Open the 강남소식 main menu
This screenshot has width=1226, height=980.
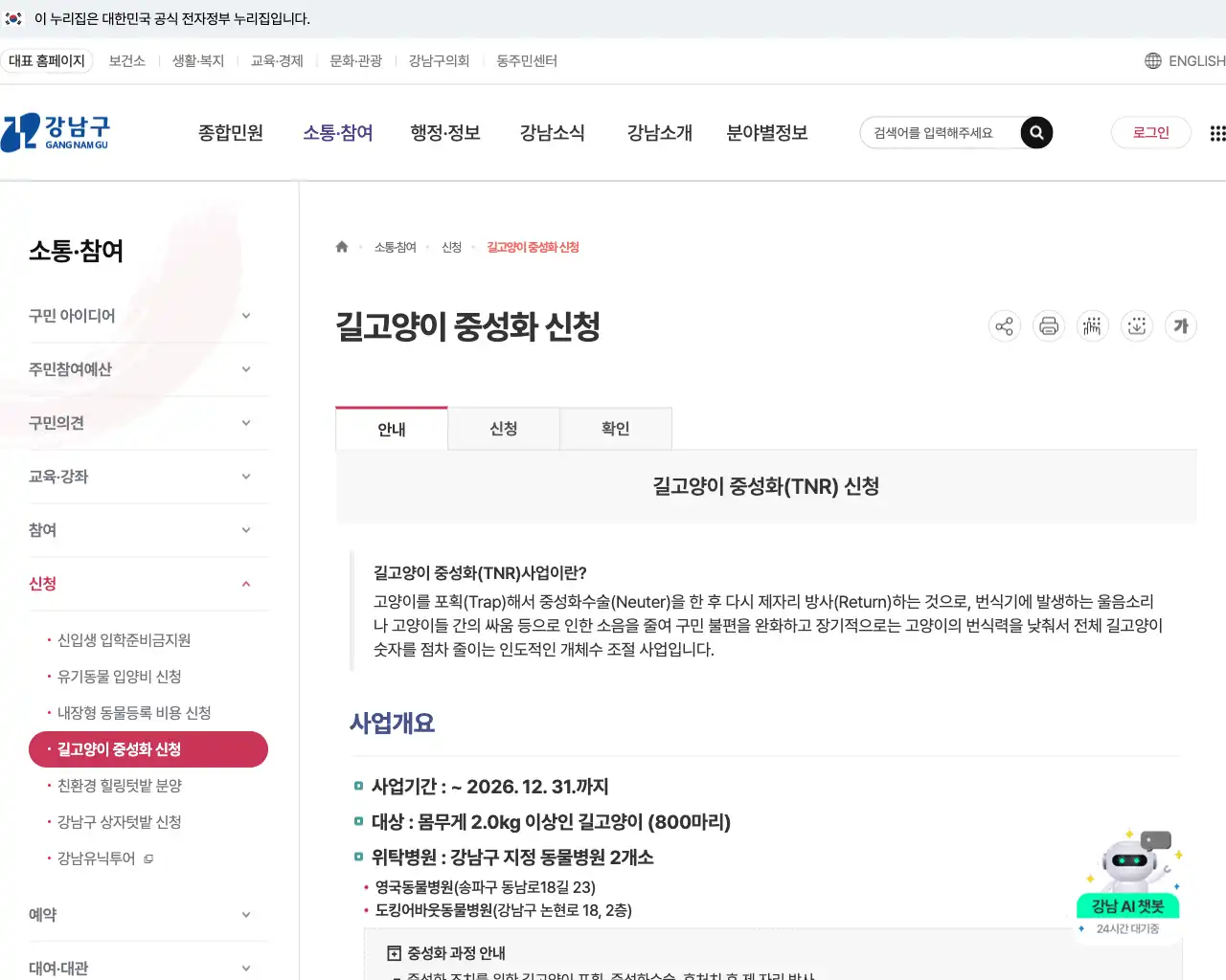(x=553, y=133)
